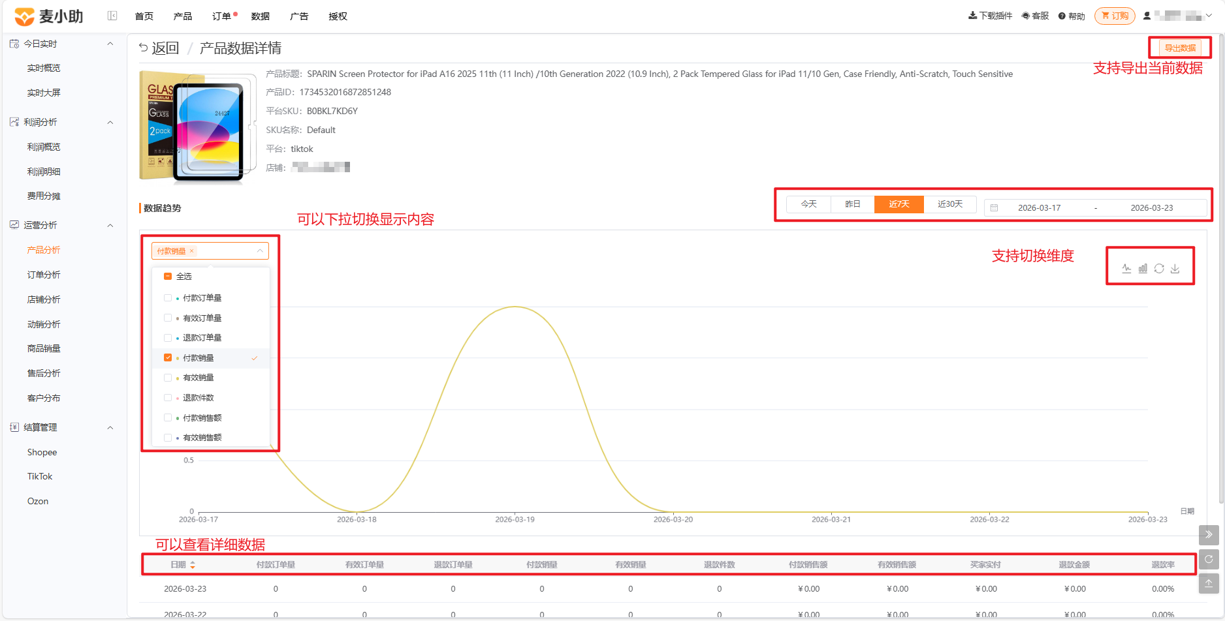Open the 数据 top menu
The height and width of the screenshot is (621, 1225).
click(x=261, y=16)
